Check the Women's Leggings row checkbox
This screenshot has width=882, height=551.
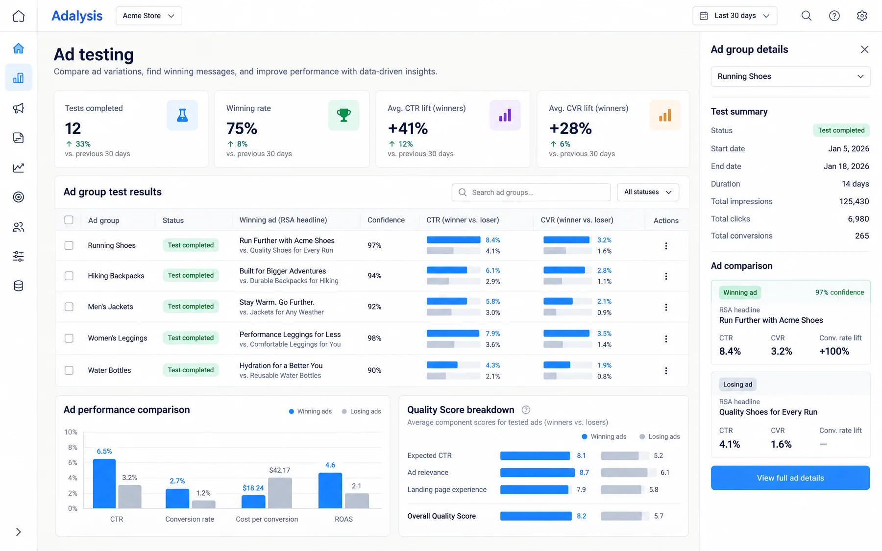click(69, 338)
